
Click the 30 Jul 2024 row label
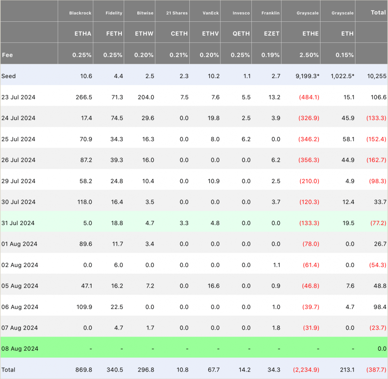point(18,202)
